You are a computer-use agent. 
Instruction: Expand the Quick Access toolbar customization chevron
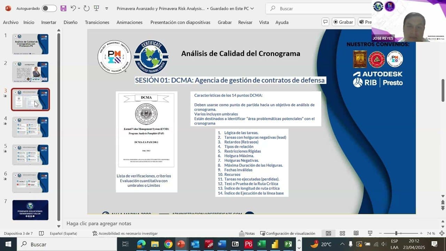pos(107,9)
